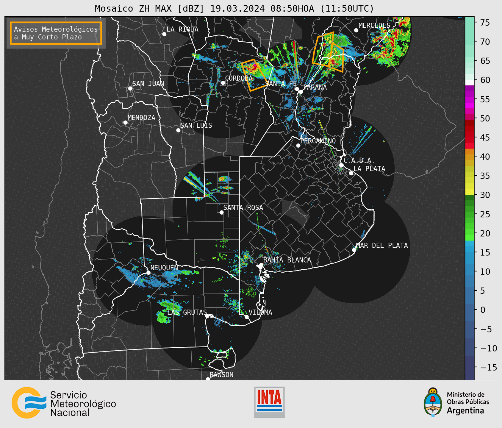Viewport: 502px width, 428px height.
Task: Click the red INTA logo
Action: (269, 402)
